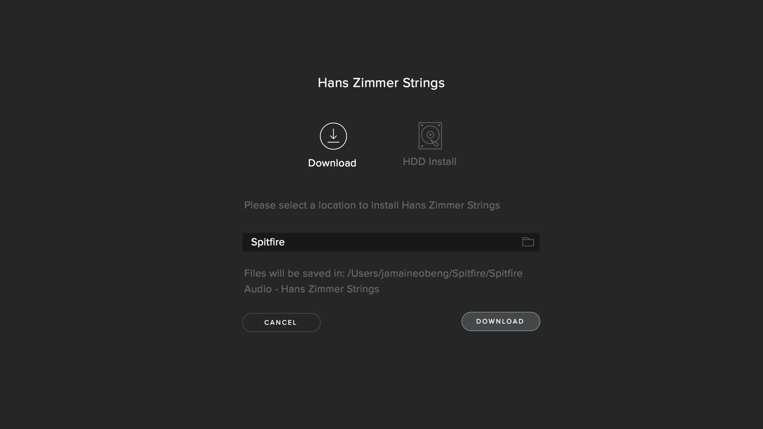The height and width of the screenshot is (429, 763).
Task: Select the circular Download arrow icon
Action: click(333, 136)
